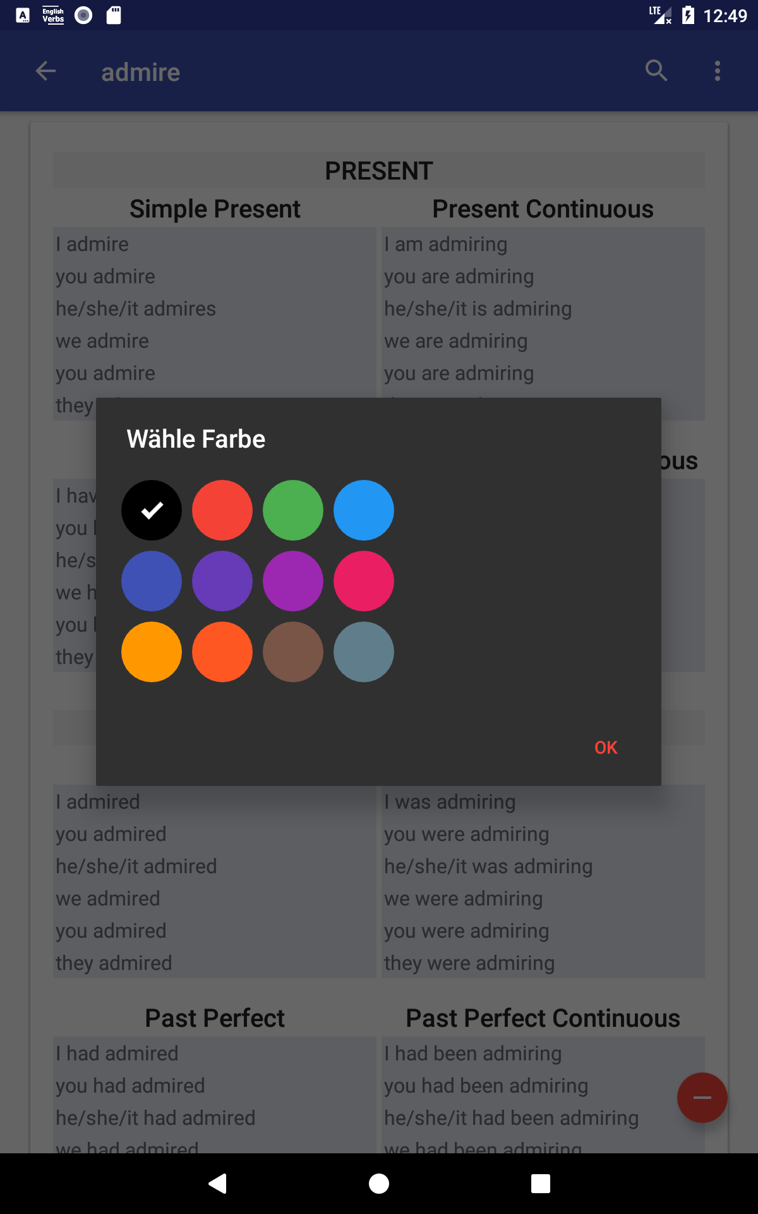The image size is (758, 1214).
Task: Choose the red color swatch
Action: 222,510
